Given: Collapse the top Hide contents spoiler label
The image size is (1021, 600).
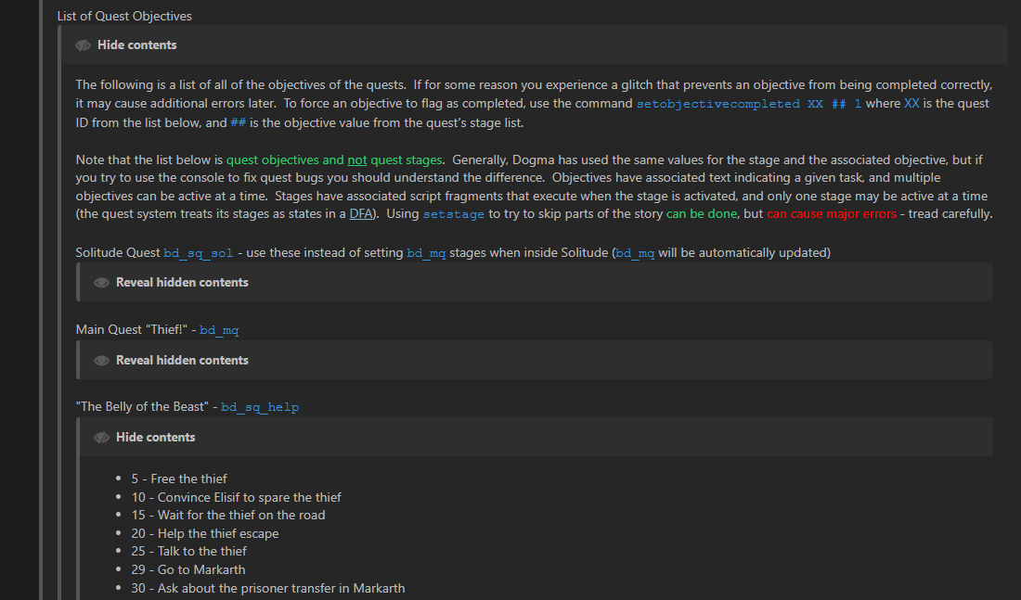Looking at the screenshot, I should click(136, 45).
